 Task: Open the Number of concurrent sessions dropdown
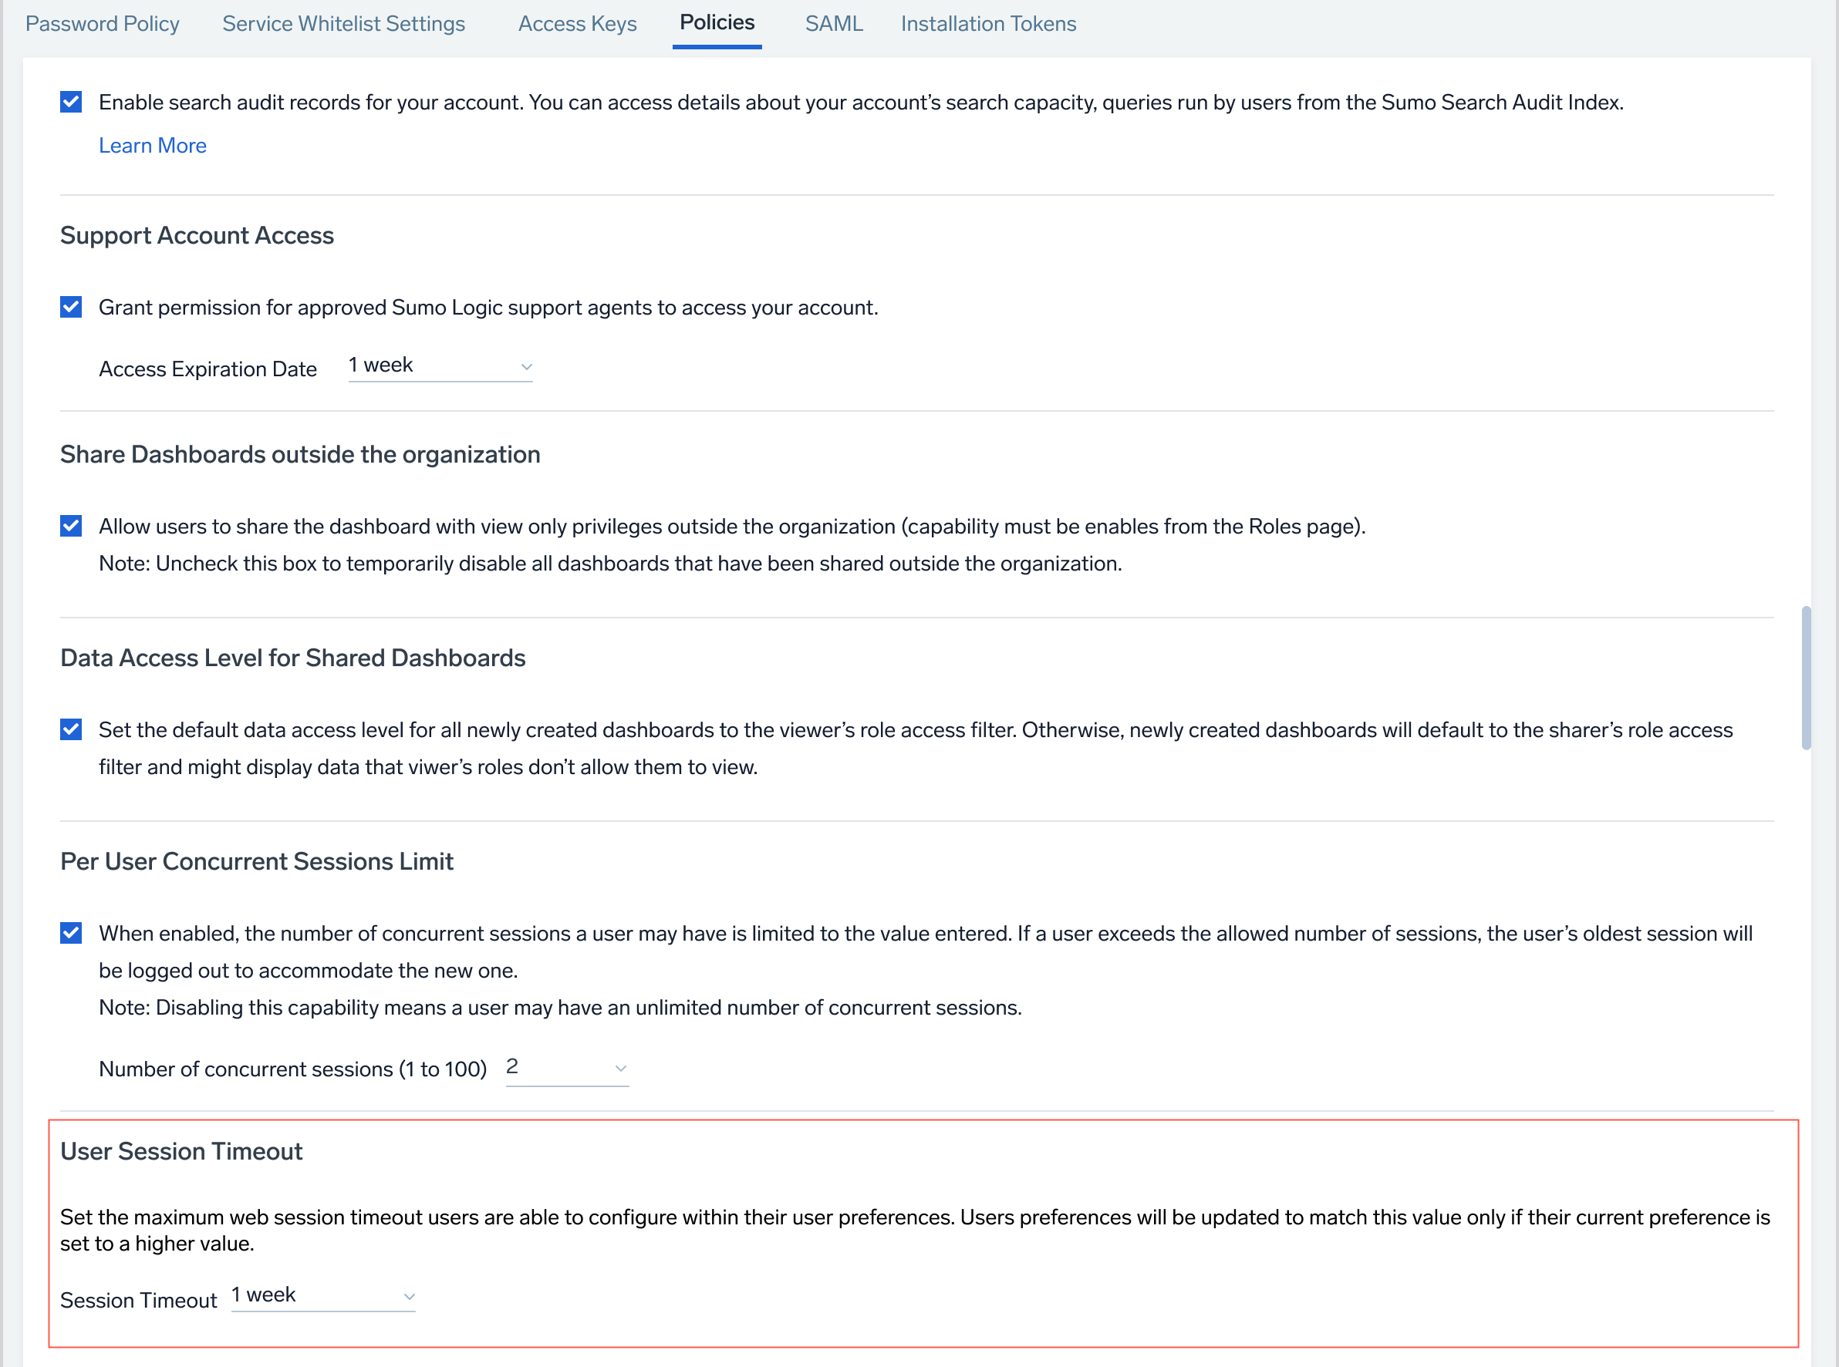tap(567, 1067)
